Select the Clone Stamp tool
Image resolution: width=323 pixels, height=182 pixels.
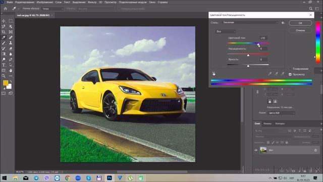pyautogui.click(x=11, y=43)
